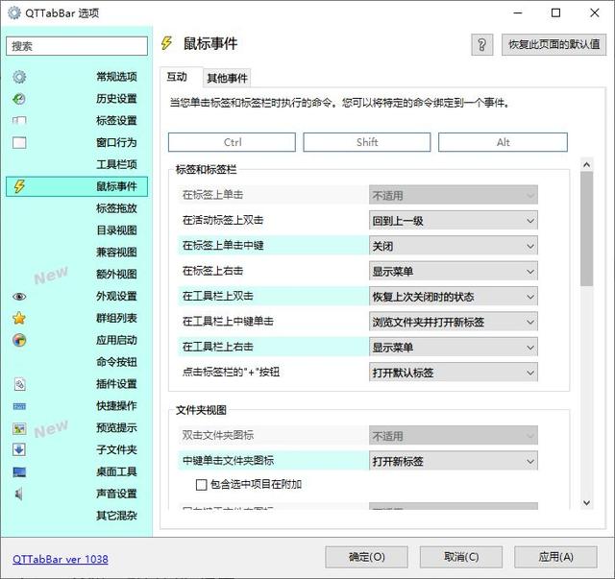Open the 在标签上单击中键 dropdown showing 关闭
Viewport: 615px width, 579px height.
pos(453,246)
